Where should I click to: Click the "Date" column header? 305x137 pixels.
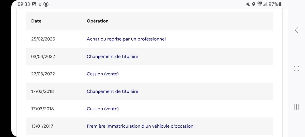36,21
